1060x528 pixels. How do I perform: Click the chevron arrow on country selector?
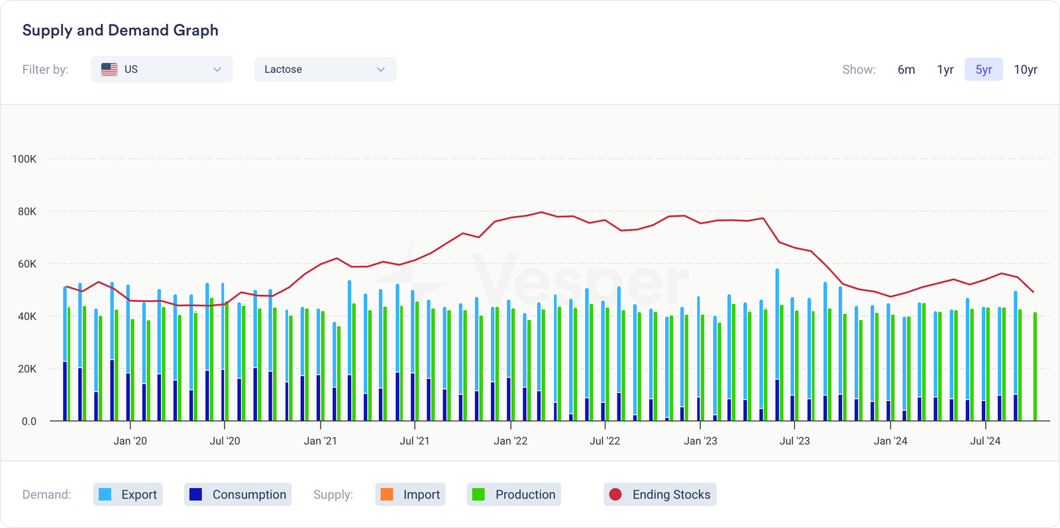[217, 70]
